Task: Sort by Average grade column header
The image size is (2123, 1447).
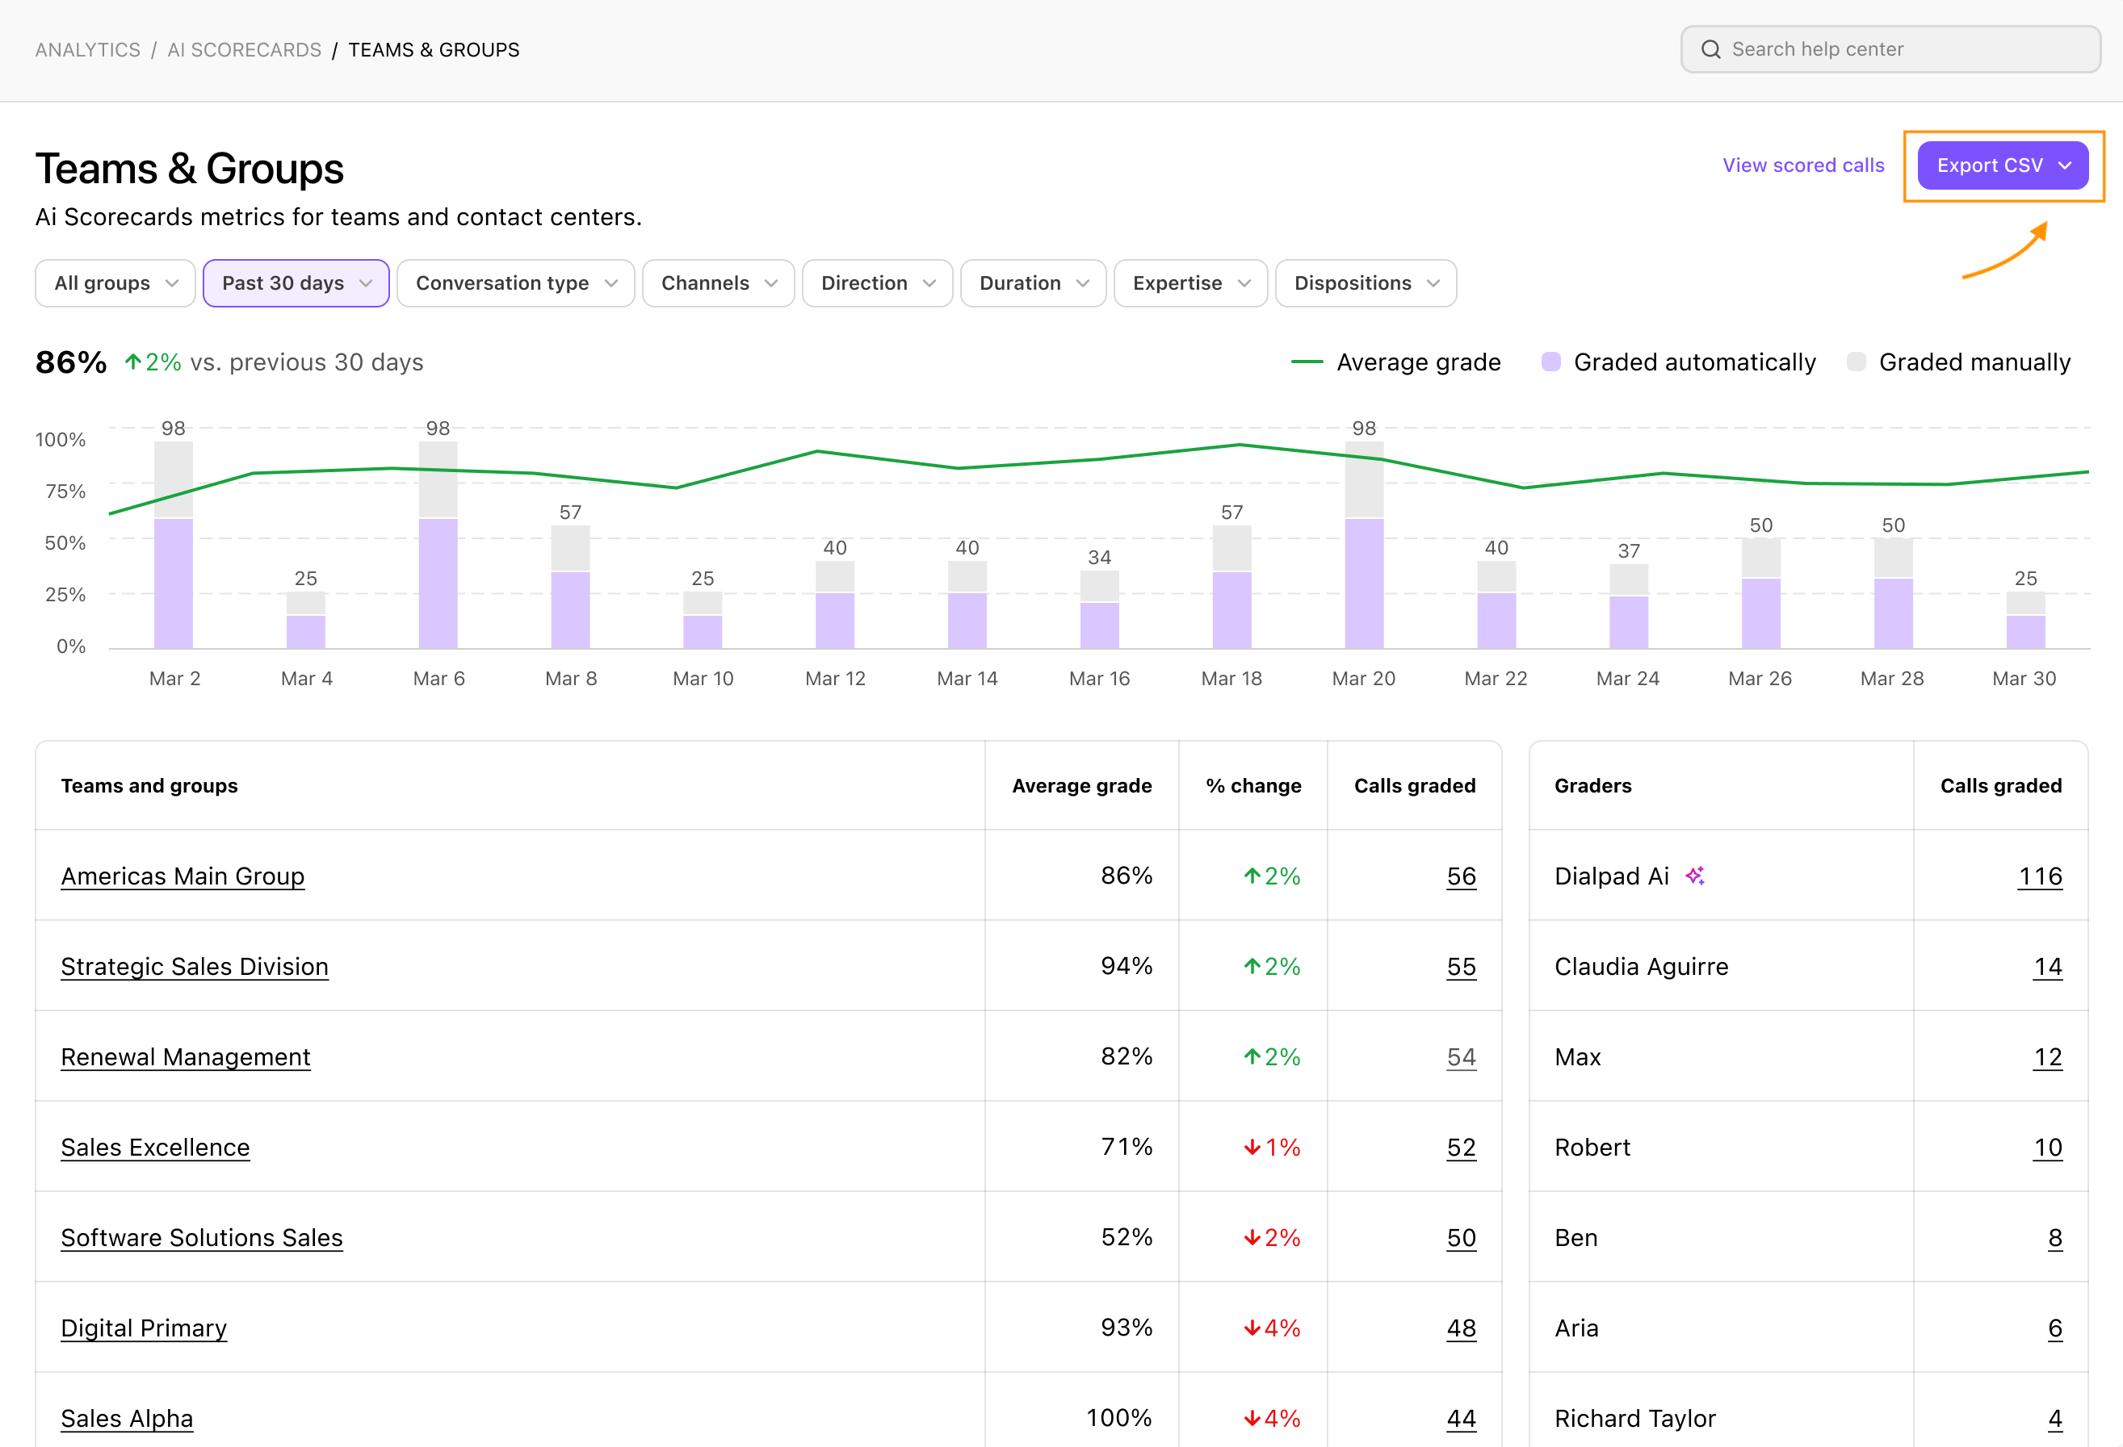Action: (1081, 785)
